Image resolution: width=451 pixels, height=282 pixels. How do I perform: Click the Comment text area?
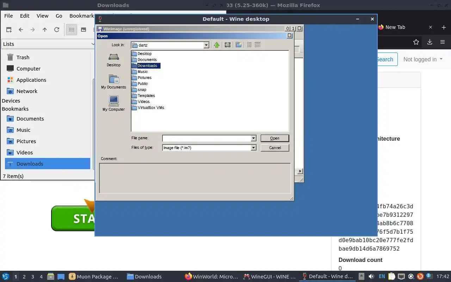coord(195,178)
